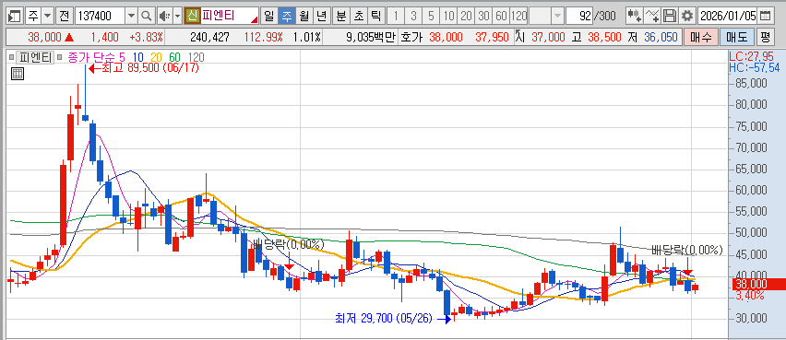786x340 pixels.
Task: Click the bid price 37,950
Action: [x=493, y=38]
